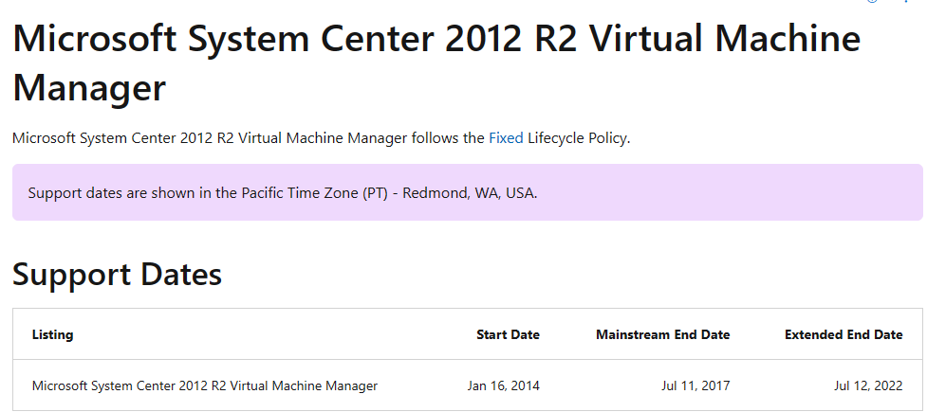Click the Virtual Machine Manager listing row text
Image resolution: width=927 pixels, height=412 pixels.
coord(205,386)
